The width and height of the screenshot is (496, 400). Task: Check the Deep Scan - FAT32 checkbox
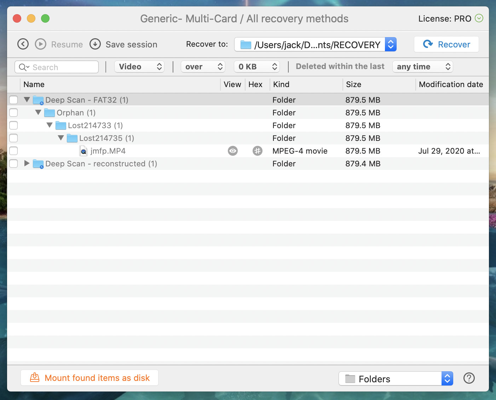pos(13,100)
